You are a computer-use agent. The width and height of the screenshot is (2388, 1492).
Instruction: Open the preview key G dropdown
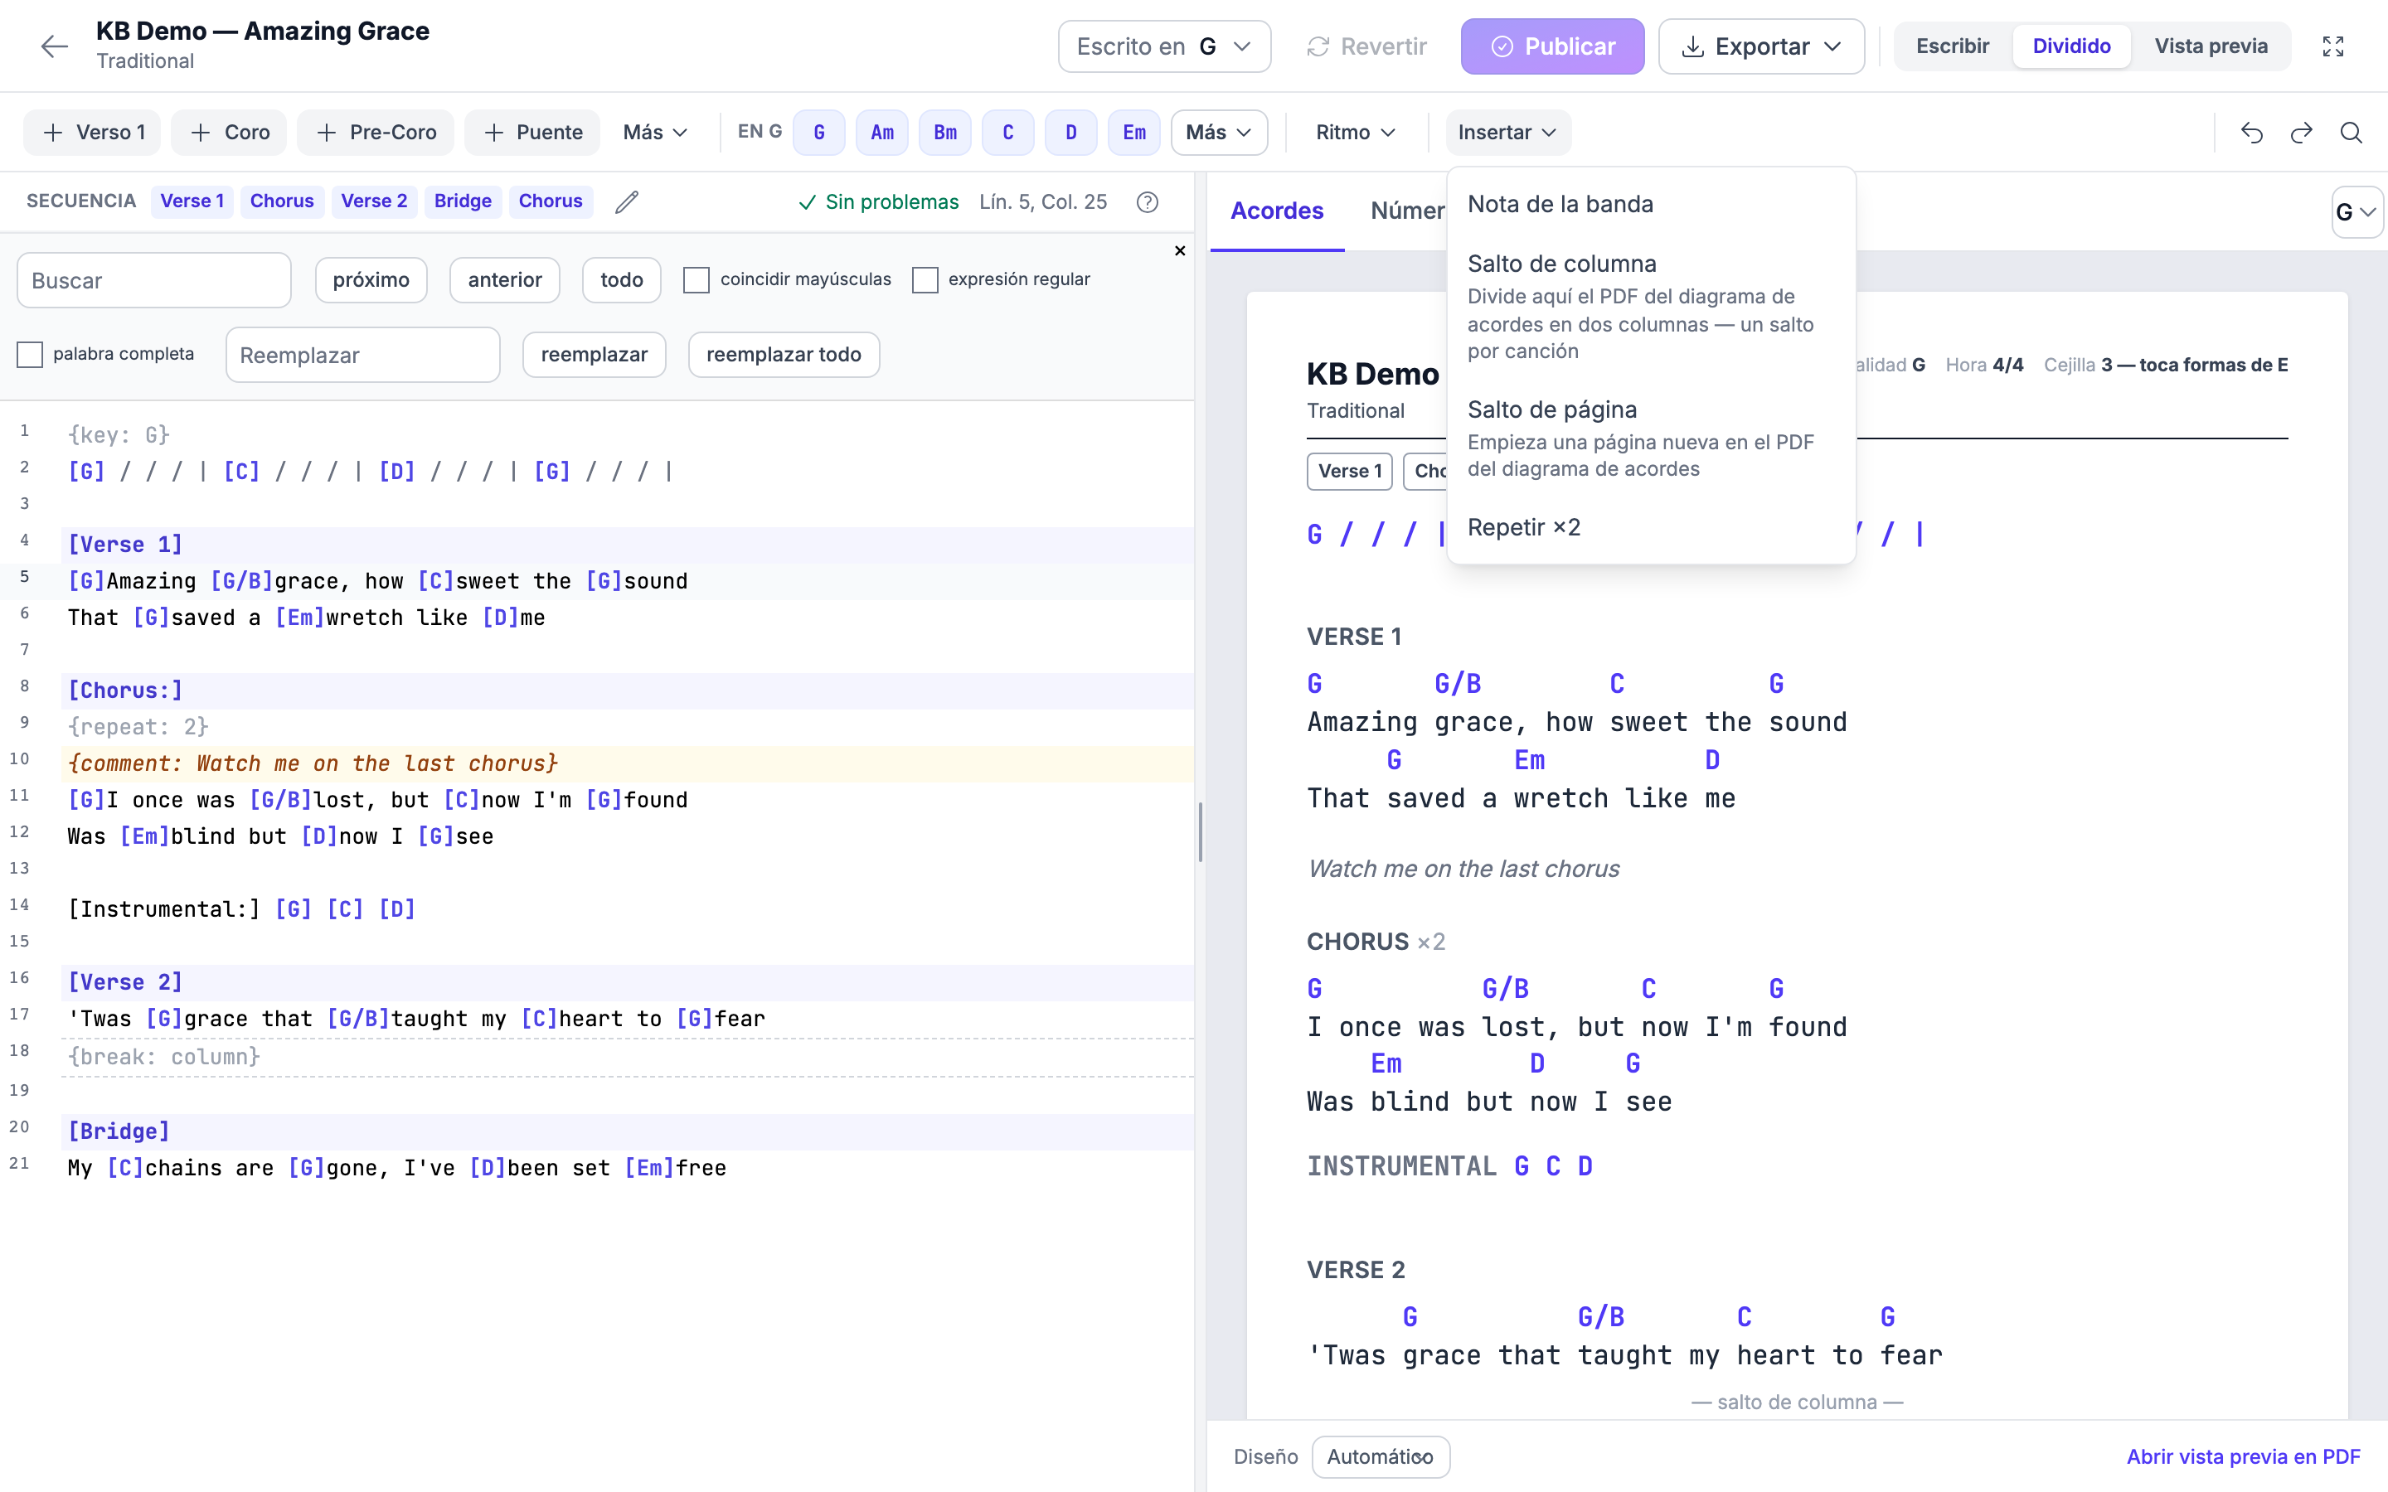pos(2356,212)
